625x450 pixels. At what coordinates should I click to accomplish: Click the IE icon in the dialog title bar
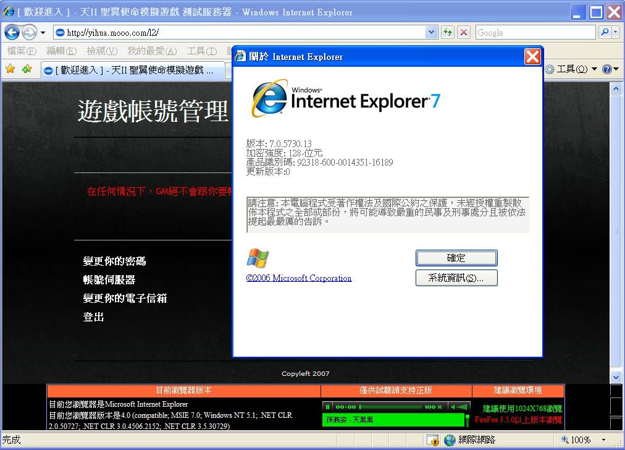pos(240,56)
